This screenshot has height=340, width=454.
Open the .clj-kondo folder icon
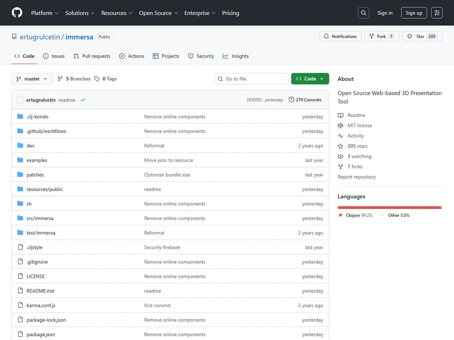[x=20, y=116]
